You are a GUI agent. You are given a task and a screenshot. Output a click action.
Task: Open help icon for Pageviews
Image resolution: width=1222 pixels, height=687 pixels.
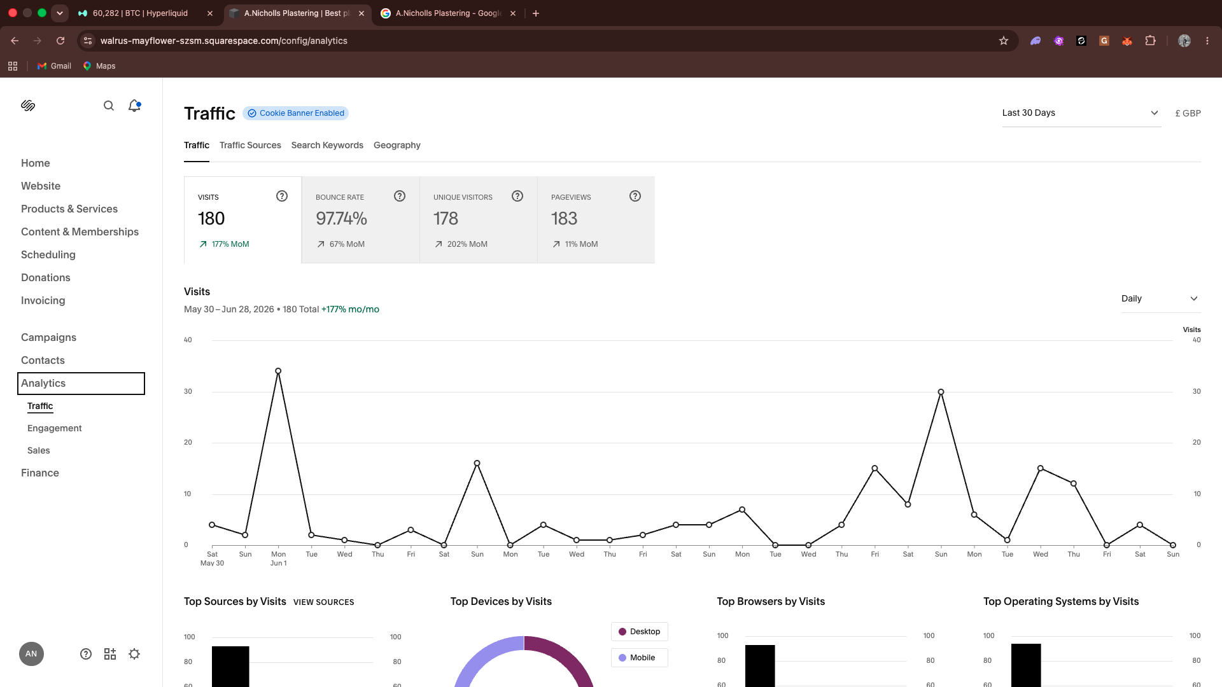click(635, 196)
